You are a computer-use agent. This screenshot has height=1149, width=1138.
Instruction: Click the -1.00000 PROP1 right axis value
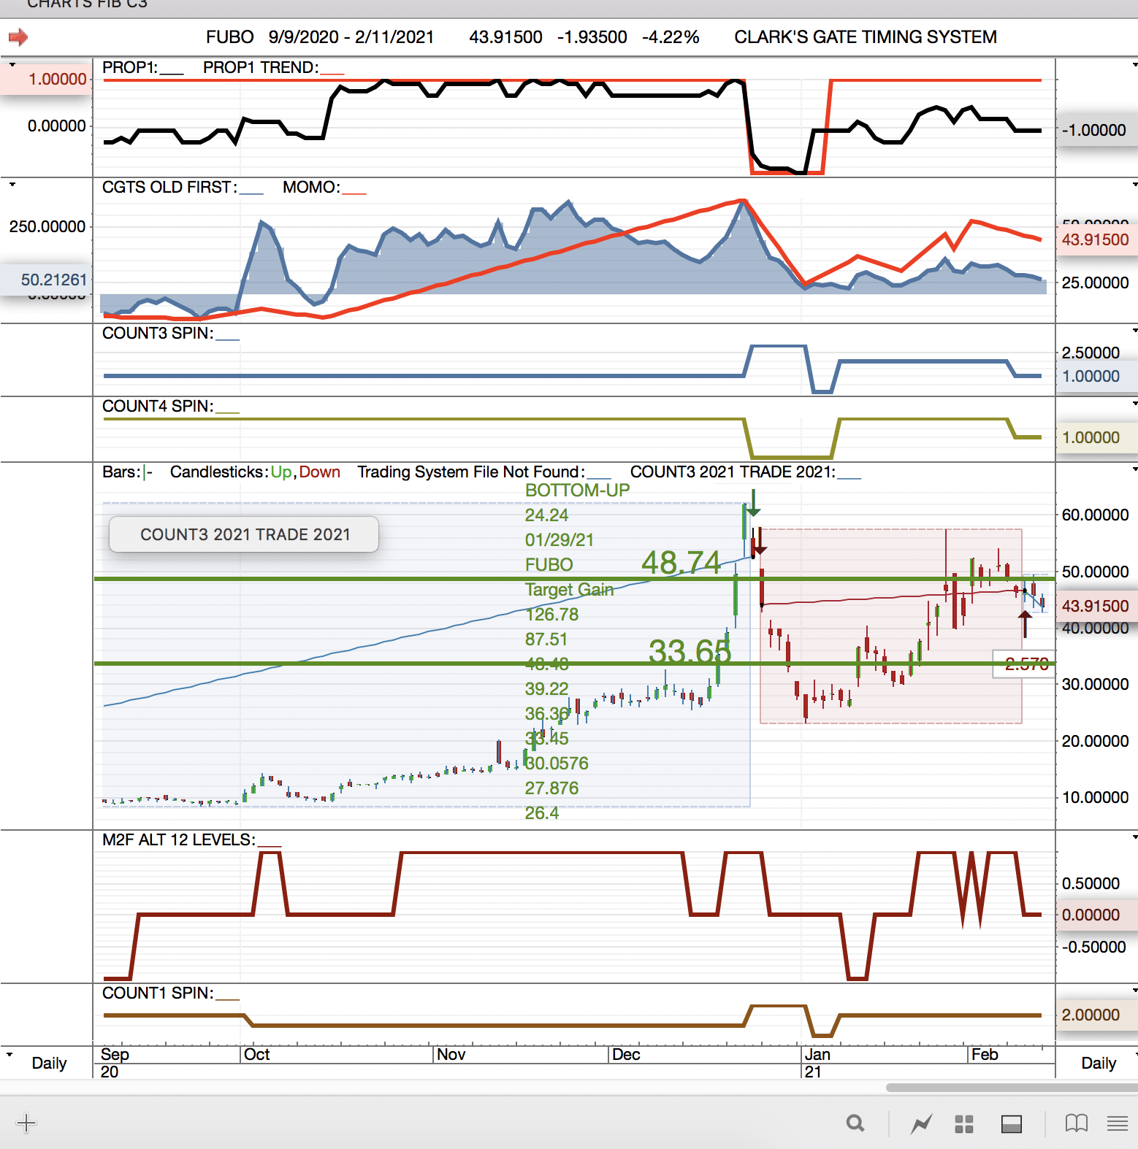click(x=1094, y=130)
